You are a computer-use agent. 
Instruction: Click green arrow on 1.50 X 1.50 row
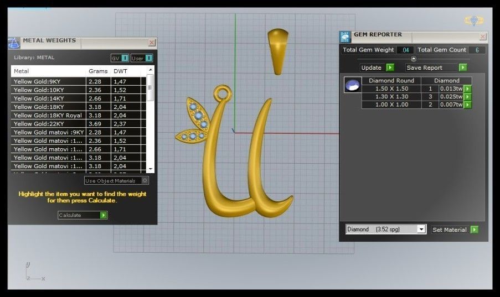coord(467,88)
